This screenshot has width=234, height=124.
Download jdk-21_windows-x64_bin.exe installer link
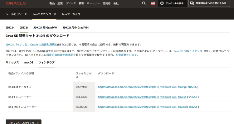point(142,97)
